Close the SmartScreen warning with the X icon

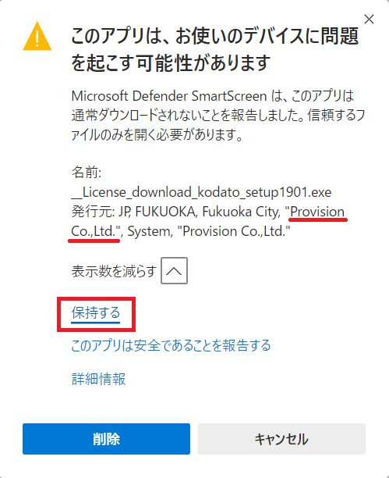click(369, 20)
